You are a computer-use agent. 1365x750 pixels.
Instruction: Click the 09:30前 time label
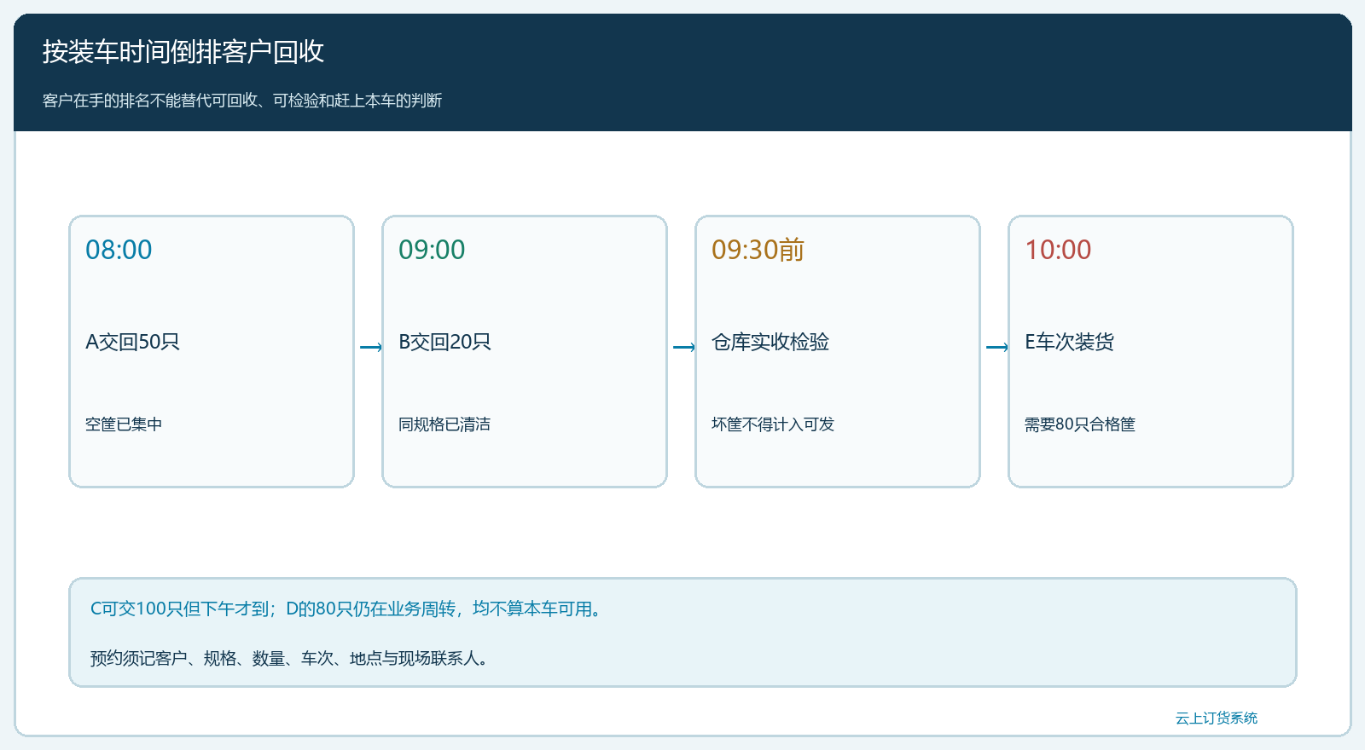758,250
